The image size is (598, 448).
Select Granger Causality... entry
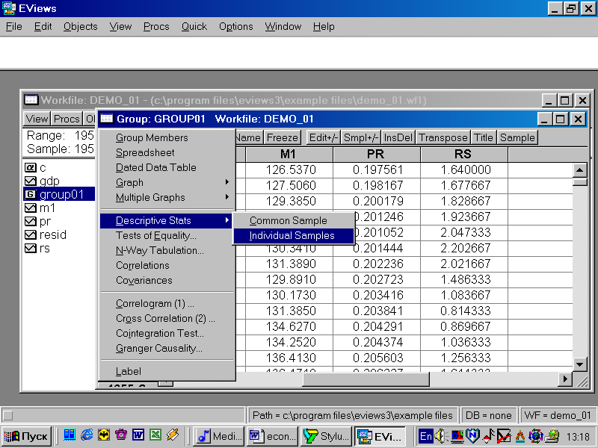167,348
